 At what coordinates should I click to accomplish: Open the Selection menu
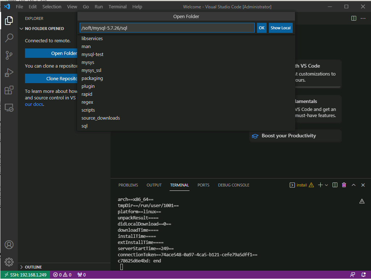(52, 7)
